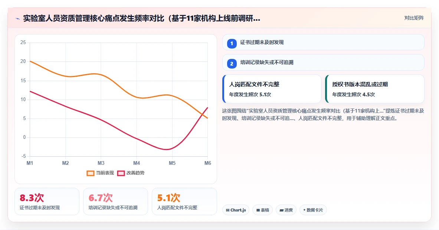Click the M6 axis label
Viewport: 439px width, 230px height.
pyautogui.click(x=207, y=163)
